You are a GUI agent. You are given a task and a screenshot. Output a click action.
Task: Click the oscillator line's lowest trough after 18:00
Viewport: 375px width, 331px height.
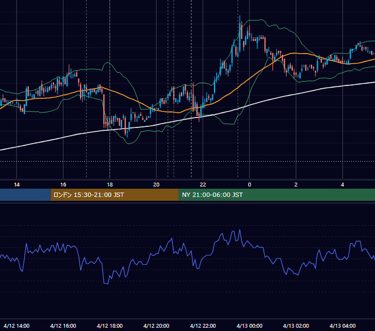pos(107,284)
